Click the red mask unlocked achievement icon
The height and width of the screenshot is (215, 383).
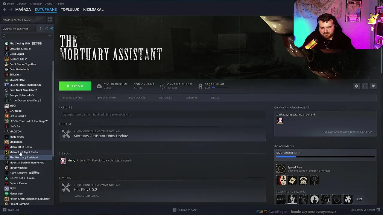[x=281, y=180]
